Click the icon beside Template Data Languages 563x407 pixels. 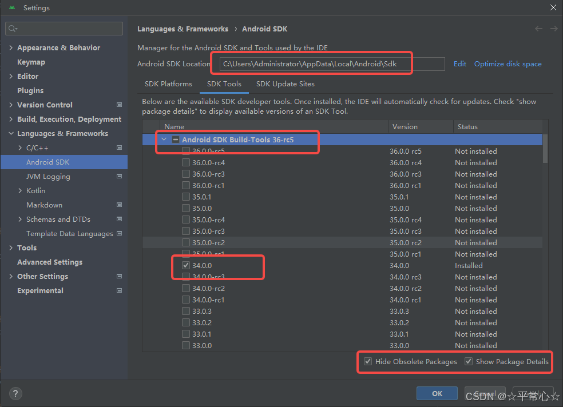click(119, 233)
